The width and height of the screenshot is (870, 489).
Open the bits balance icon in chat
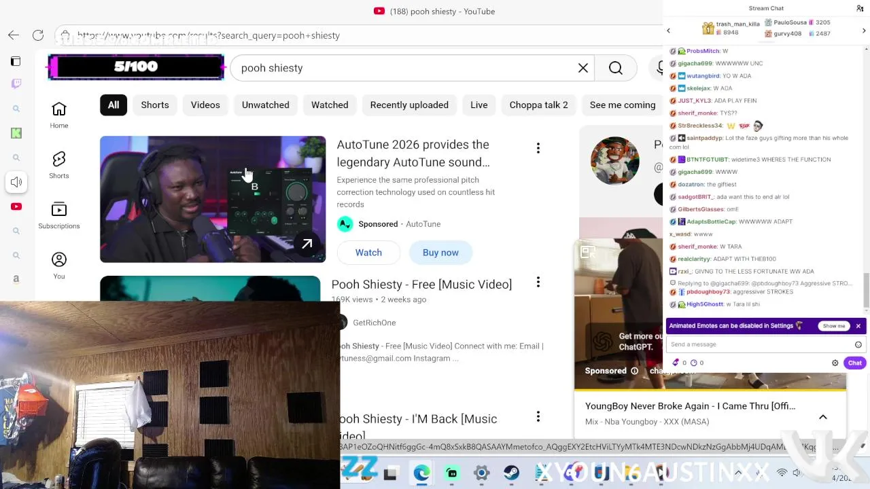coord(676,363)
